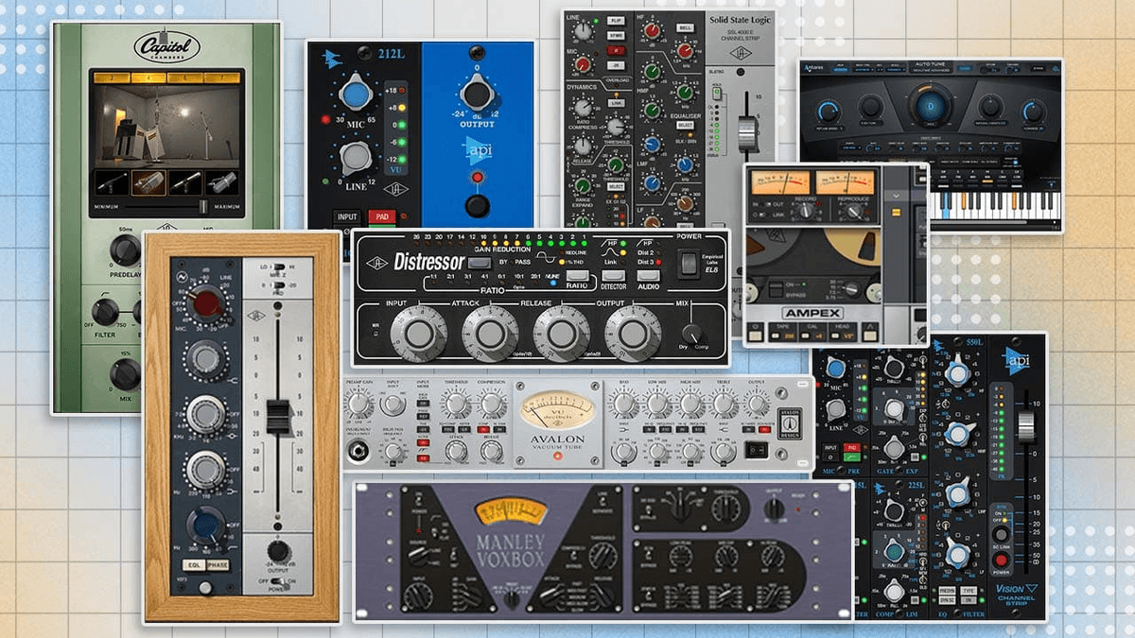Toggle the PHASE button on the 610 preamp
Viewport: 1135px width, 638px height.
click(x=218, y=564)
